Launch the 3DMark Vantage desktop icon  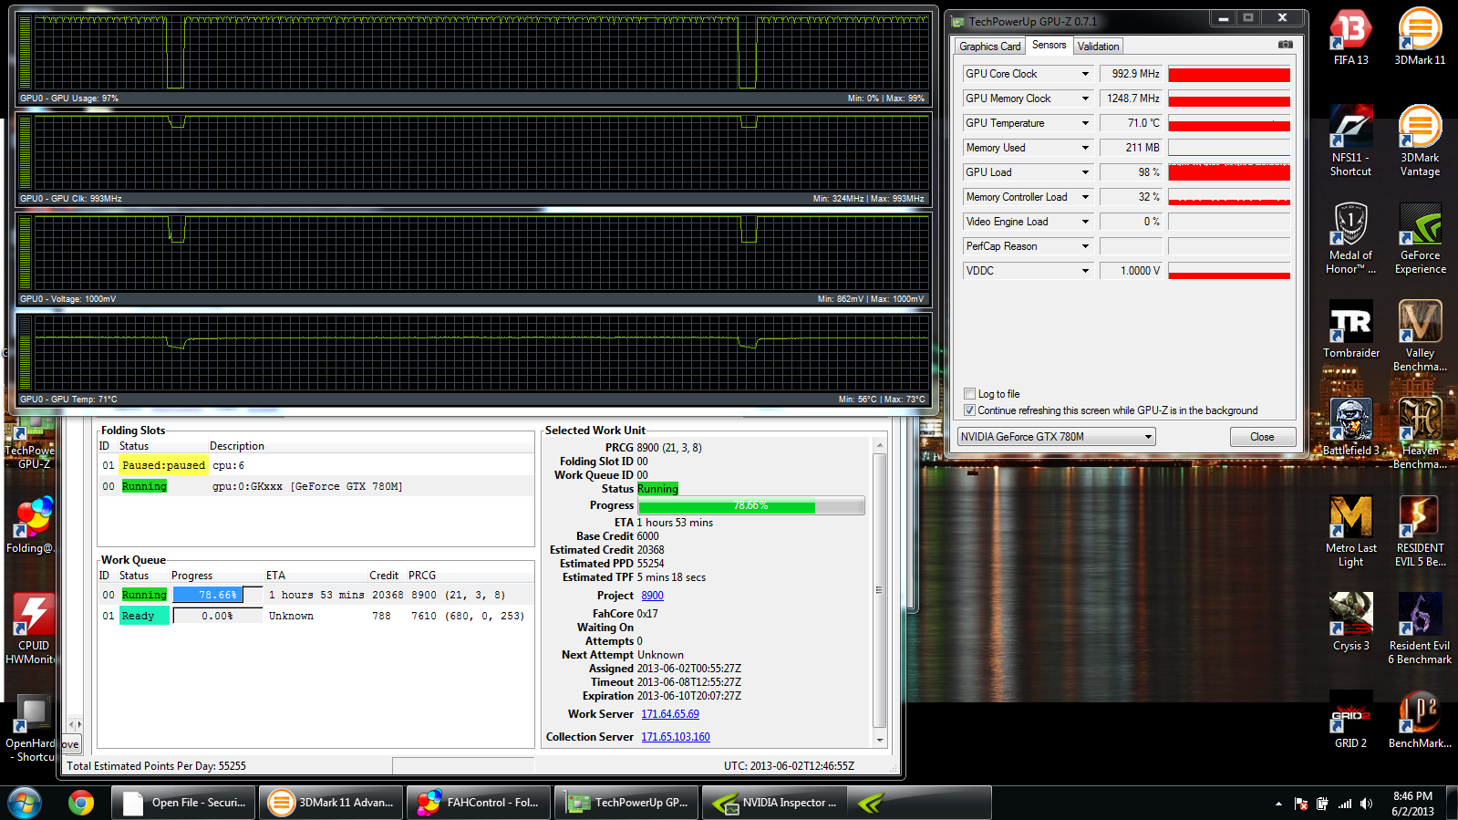pyautogui.click(x=1420, y=141)
